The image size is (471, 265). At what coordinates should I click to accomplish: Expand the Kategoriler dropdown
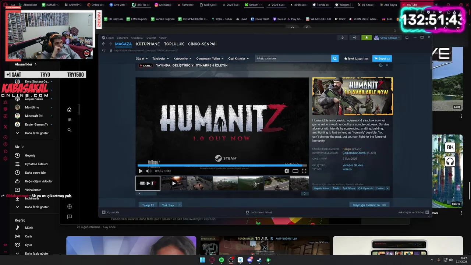click(x=183, y=59)
